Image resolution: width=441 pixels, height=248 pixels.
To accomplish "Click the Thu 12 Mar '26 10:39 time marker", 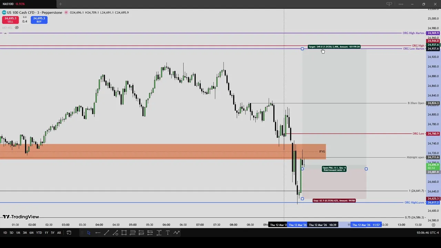I will click(322, 225).
